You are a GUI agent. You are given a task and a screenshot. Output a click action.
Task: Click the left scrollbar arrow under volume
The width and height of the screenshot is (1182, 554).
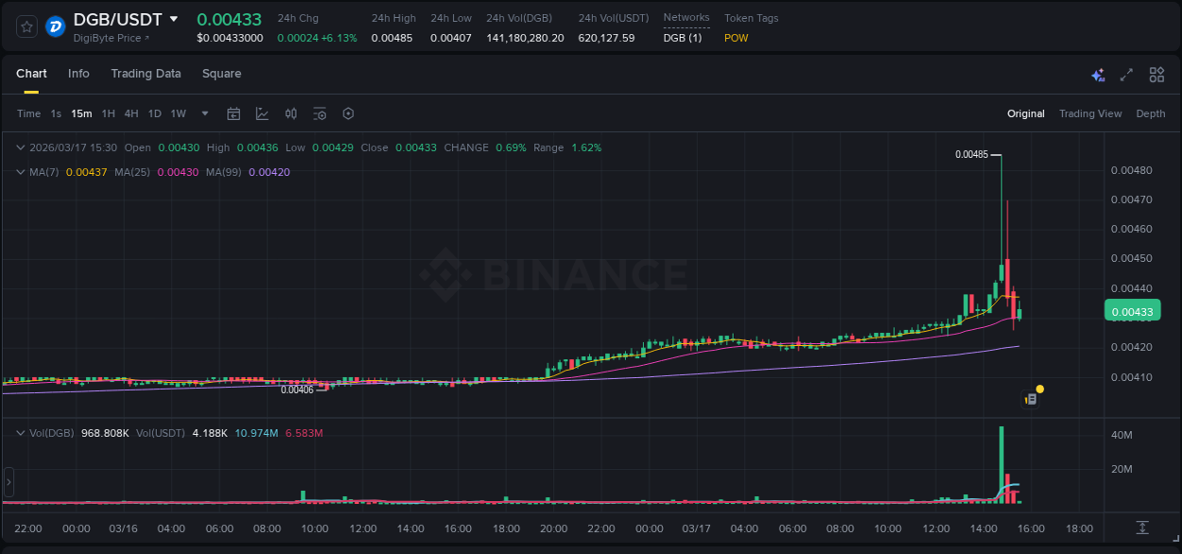[x=8, y=483]
